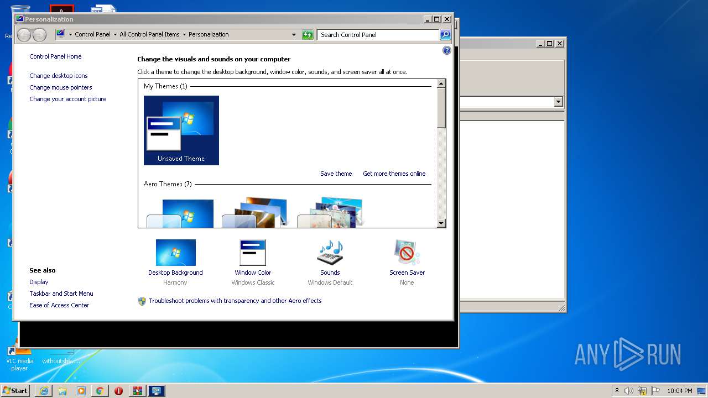
Task: Open Internet Explorer from taskbar
Action: tap(44, 391)
